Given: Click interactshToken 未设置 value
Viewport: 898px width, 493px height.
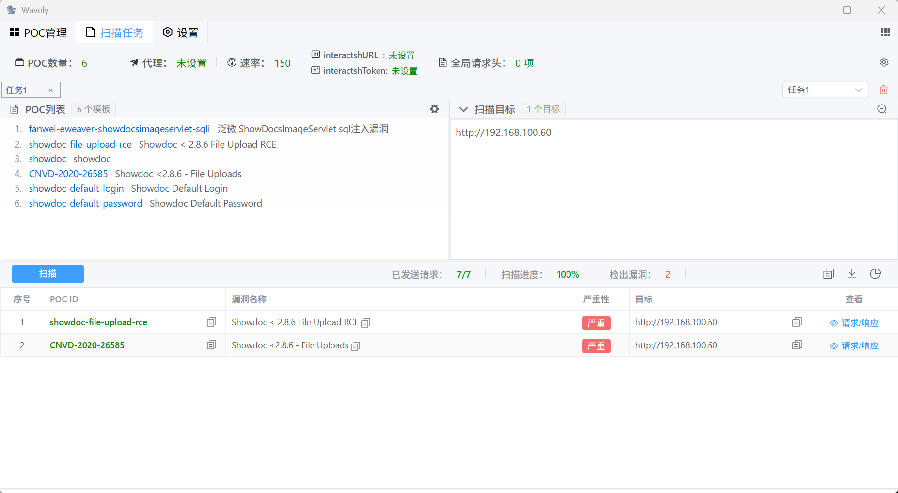Looking at the screenshot, I should tap(404, 71).
